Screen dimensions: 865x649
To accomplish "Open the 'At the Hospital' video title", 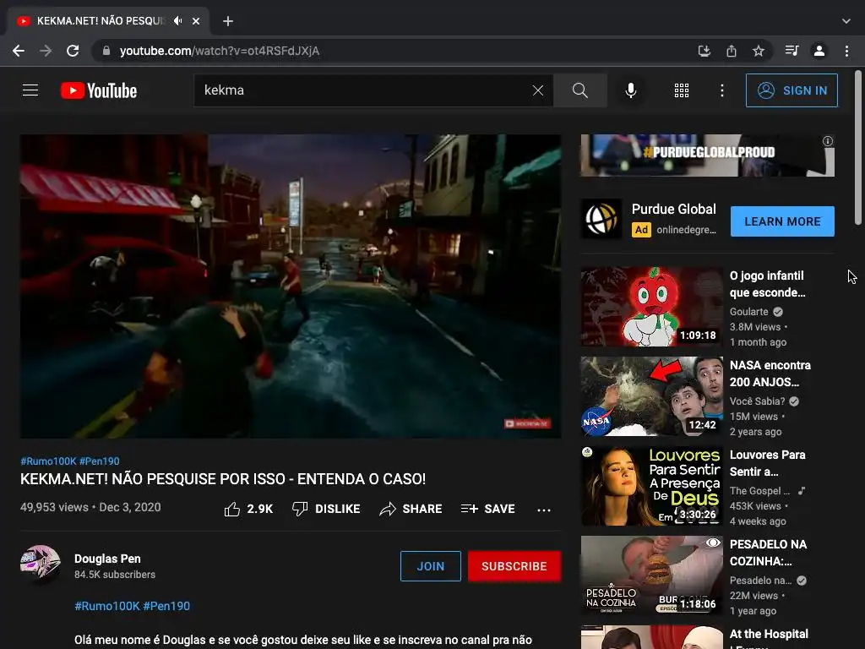I will [769, 637].
